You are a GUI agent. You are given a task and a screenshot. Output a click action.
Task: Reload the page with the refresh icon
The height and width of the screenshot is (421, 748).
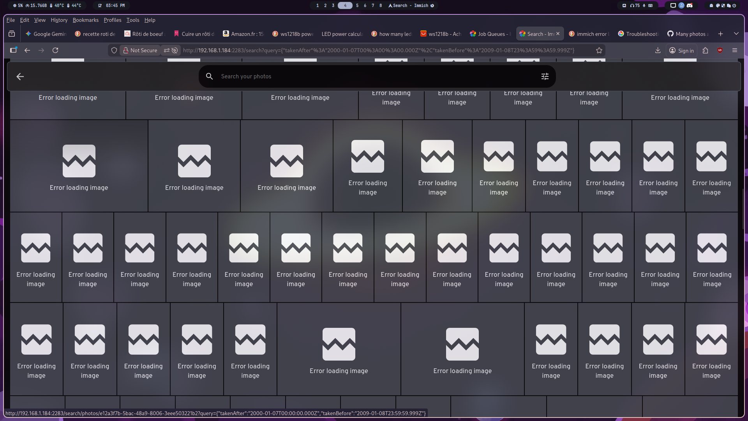pos(55,50)
